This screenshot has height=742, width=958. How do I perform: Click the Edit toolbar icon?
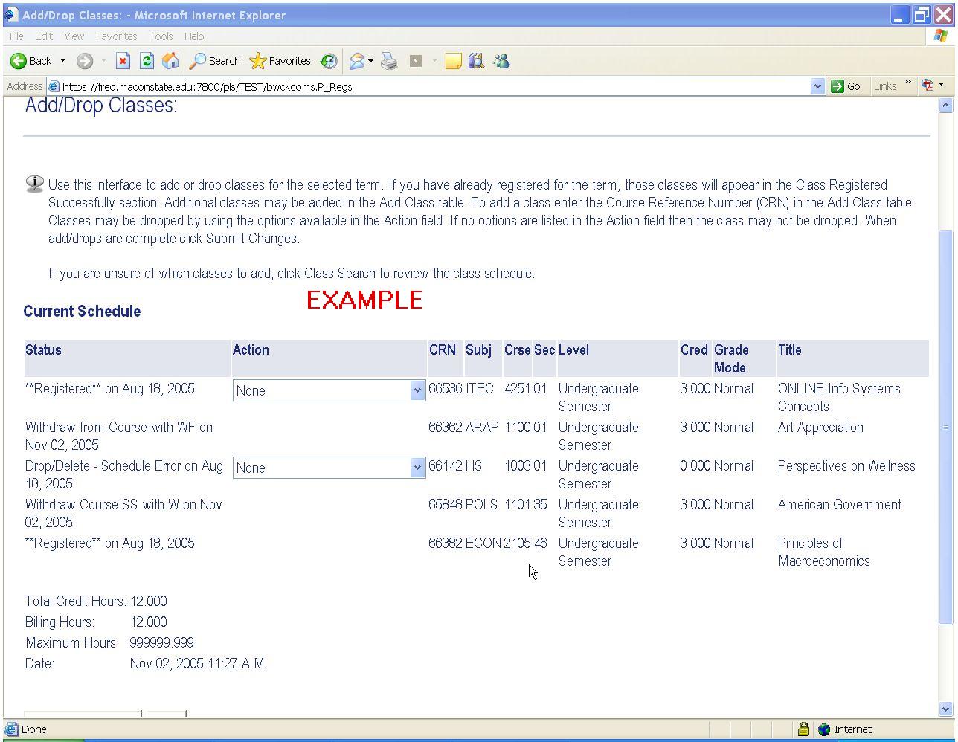[417, 61]
